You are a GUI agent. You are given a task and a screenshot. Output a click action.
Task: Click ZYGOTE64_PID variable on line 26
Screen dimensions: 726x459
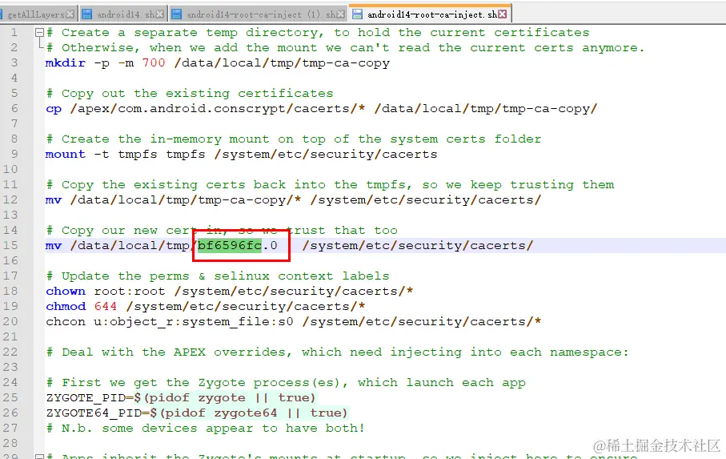point(94,413)
